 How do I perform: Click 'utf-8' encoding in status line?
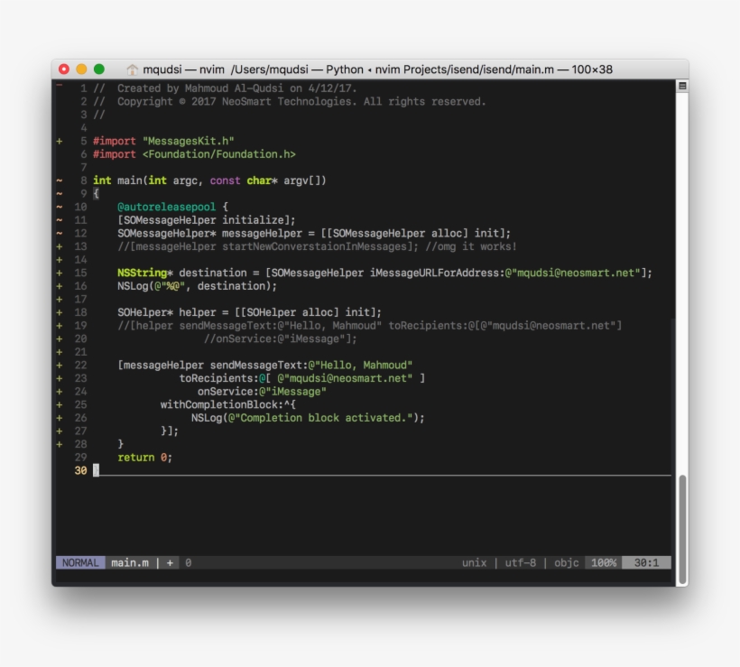pos(520,562)
